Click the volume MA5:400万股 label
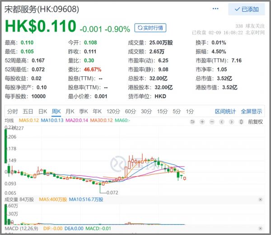Viewport: 271px width, 235px height. [53, 199]
